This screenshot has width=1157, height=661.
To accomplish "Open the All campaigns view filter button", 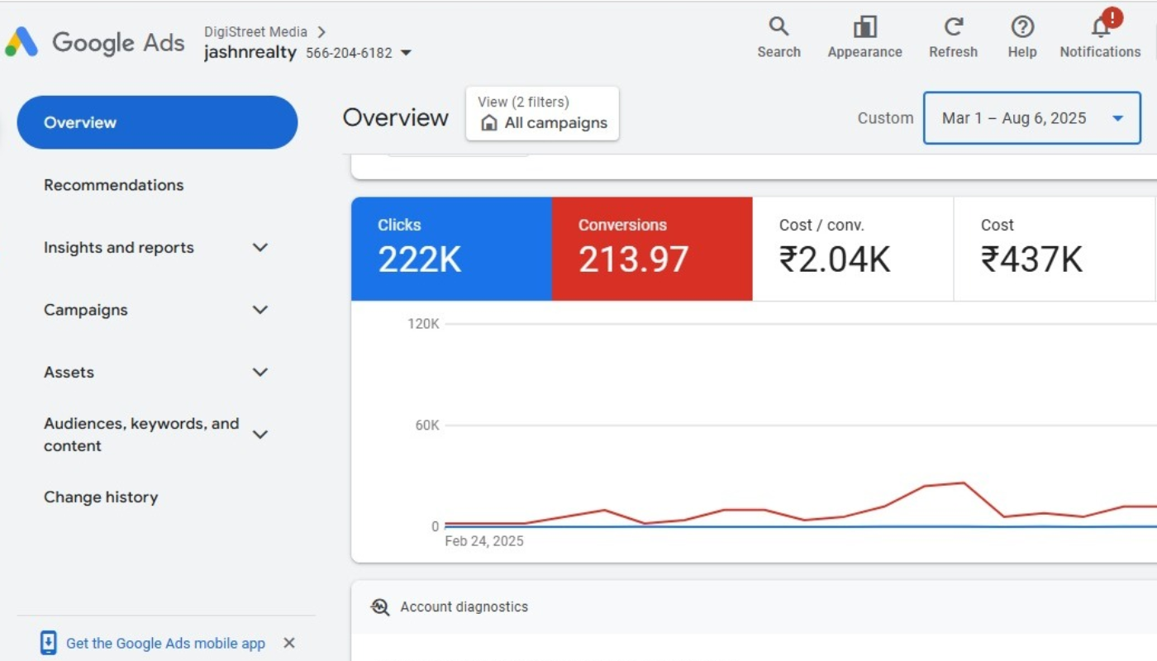I will 542,114.
